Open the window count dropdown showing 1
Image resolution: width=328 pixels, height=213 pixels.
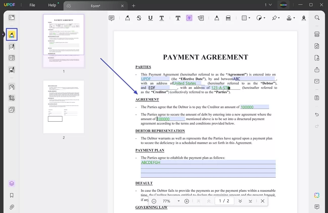click(x=268, y=5)
